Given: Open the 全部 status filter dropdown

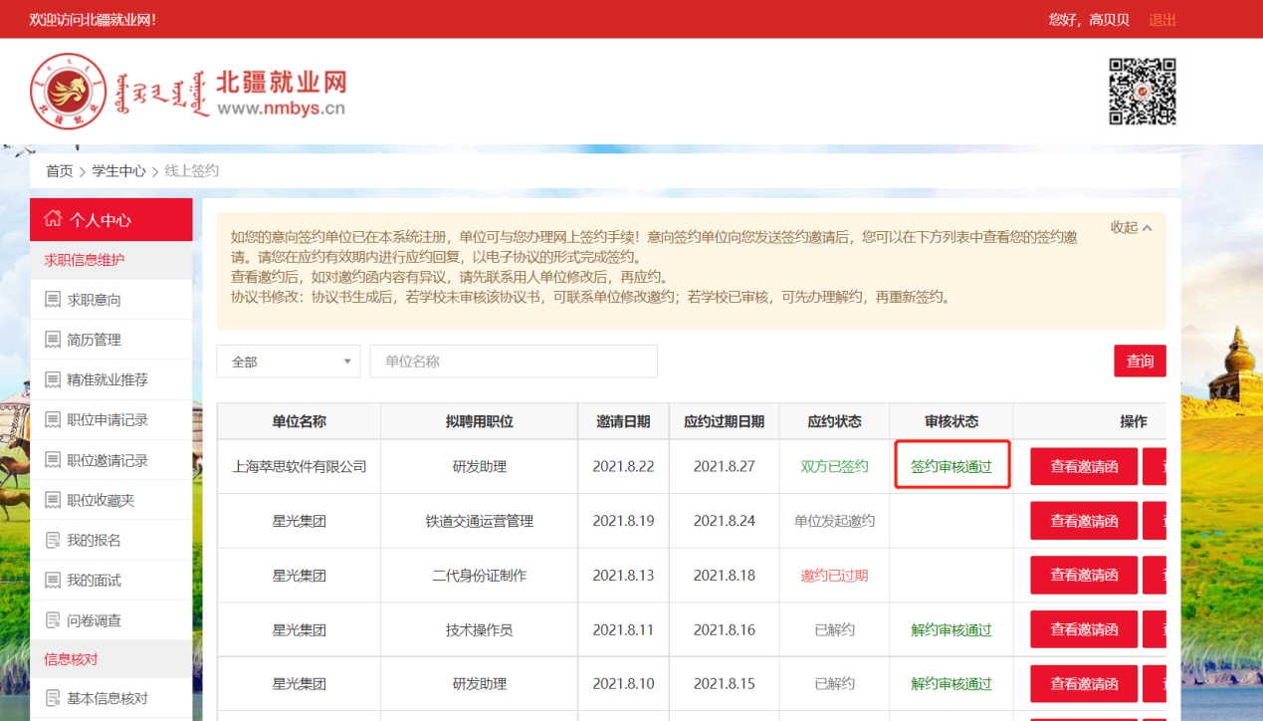Looking at the screenshot, I should 289,361.
